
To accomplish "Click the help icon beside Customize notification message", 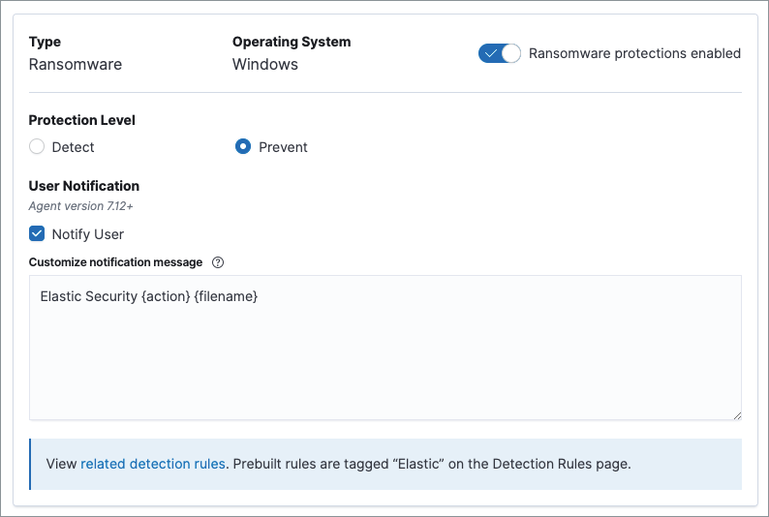I will click(218, 262).
